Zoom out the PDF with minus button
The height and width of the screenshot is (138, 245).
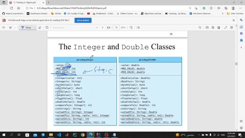[97, 28]
